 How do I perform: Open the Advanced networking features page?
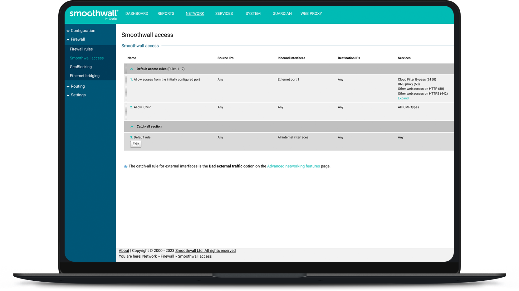[293, 166]
